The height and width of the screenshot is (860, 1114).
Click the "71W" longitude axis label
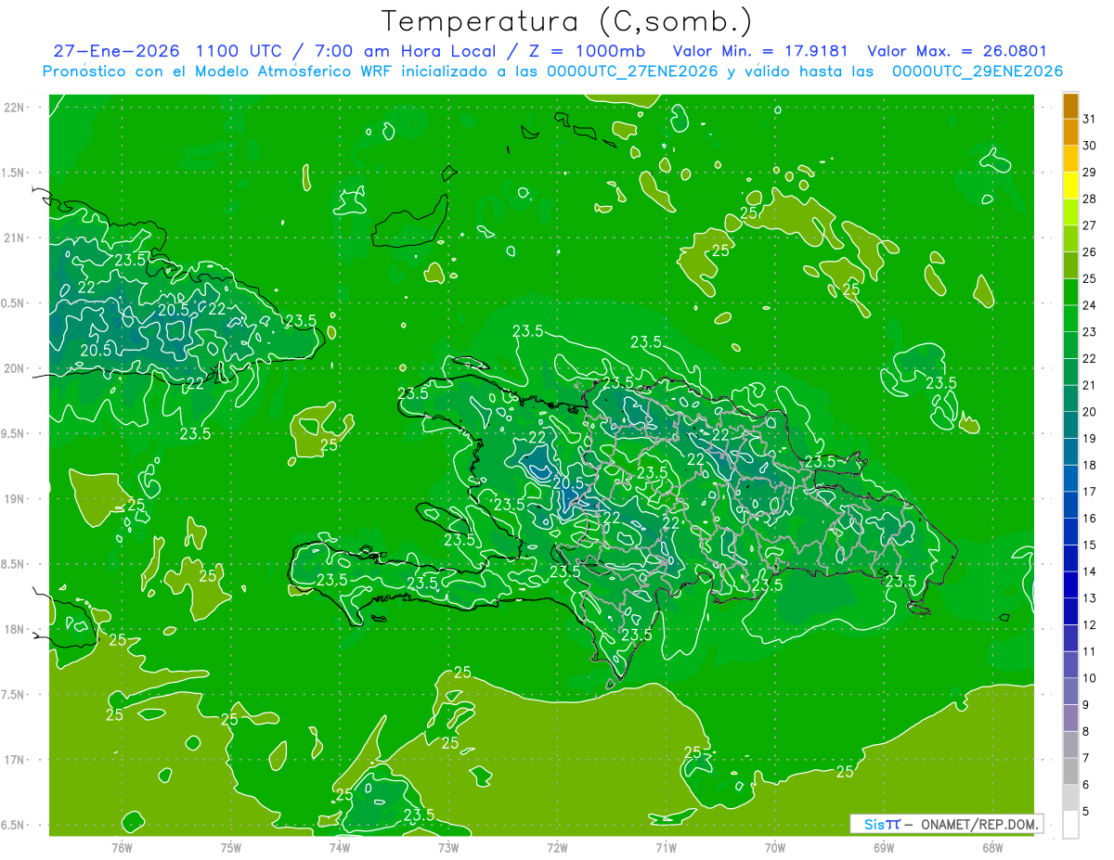click(666, 847)
